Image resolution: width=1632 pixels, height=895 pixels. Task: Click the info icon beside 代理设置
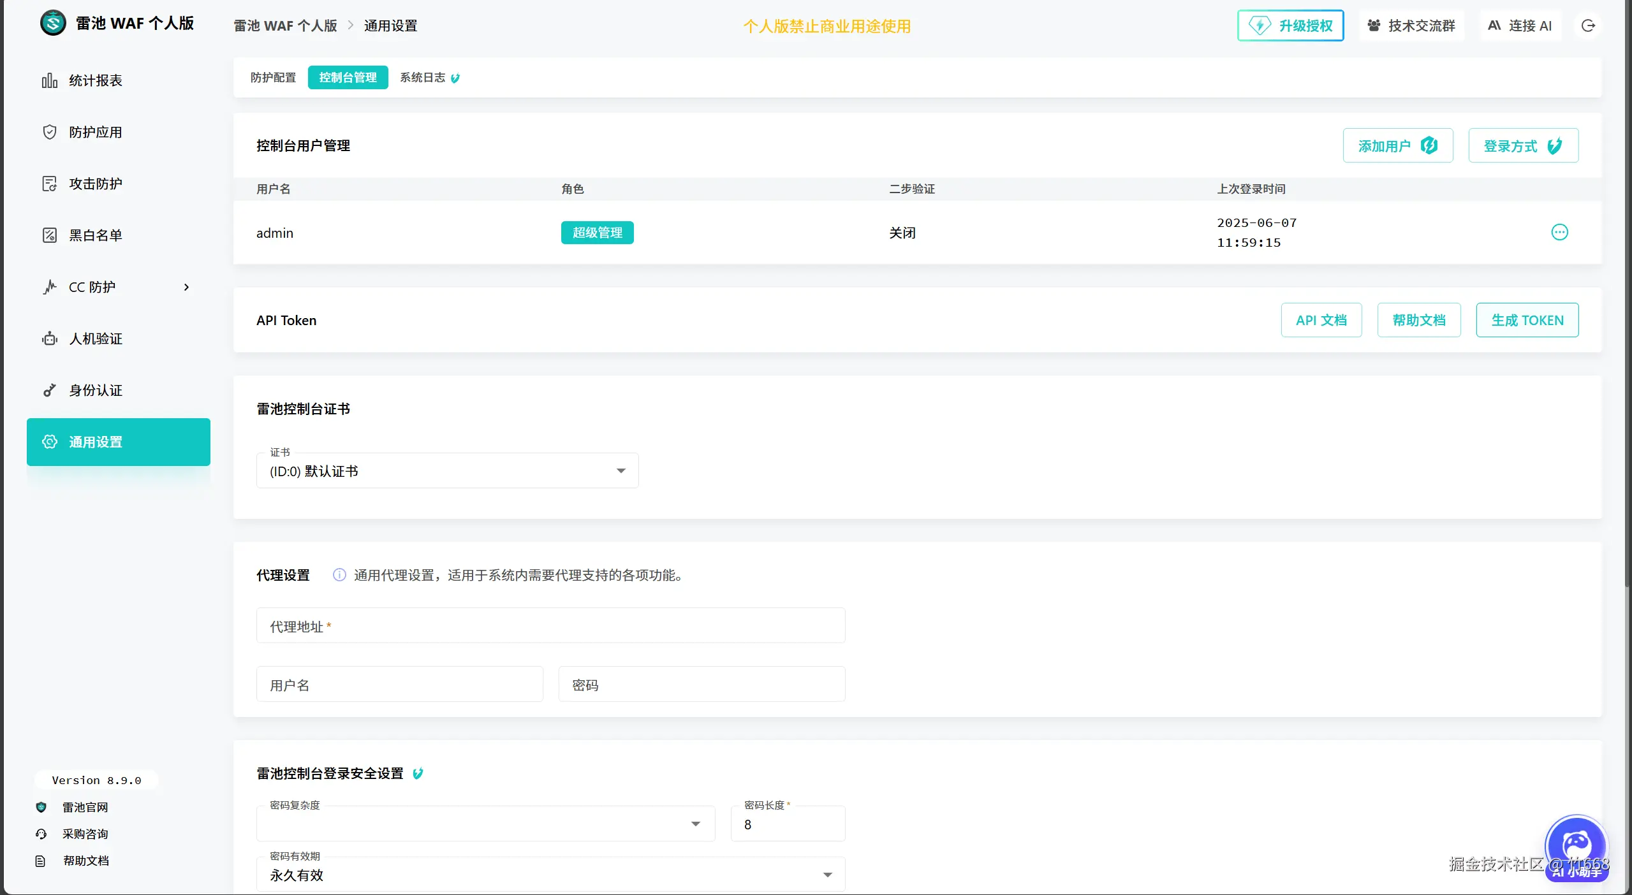point(339,575)
